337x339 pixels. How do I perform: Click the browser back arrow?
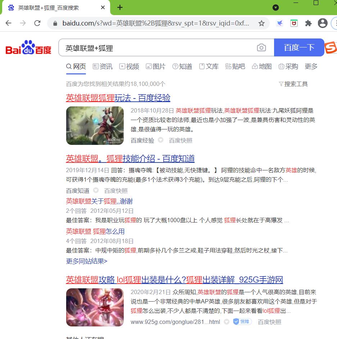pos(8,23)
